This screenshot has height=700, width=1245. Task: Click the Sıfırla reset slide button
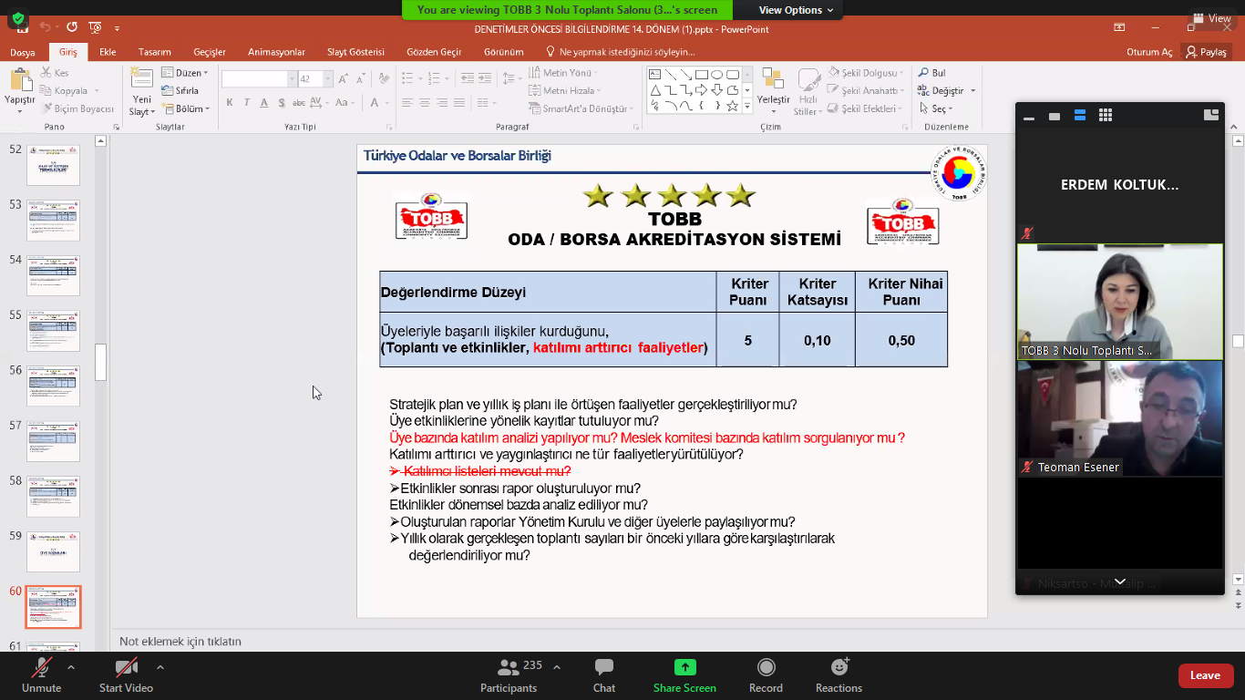[180, 90]
